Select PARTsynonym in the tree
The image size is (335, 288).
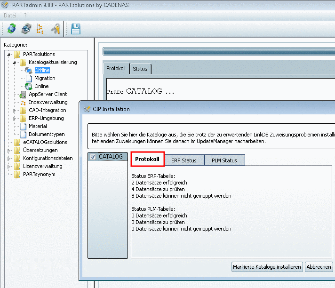pyautogui.click(x=39, y=174)
